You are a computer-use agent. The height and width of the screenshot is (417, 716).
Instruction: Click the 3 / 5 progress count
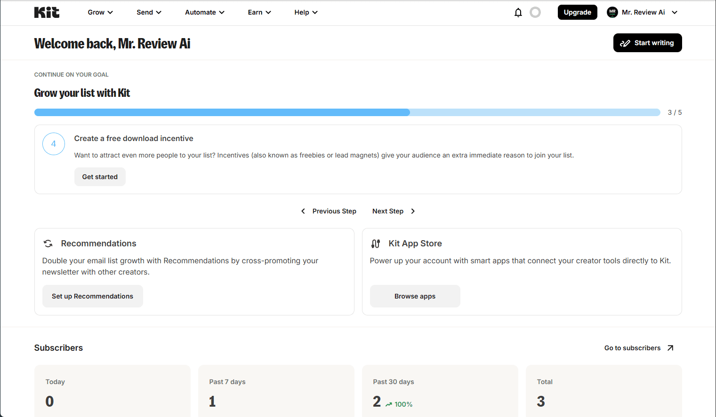point(675,112)
